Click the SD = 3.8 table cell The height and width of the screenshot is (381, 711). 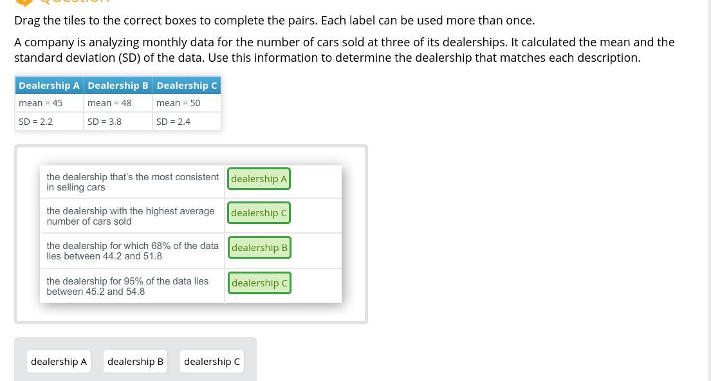118,122
